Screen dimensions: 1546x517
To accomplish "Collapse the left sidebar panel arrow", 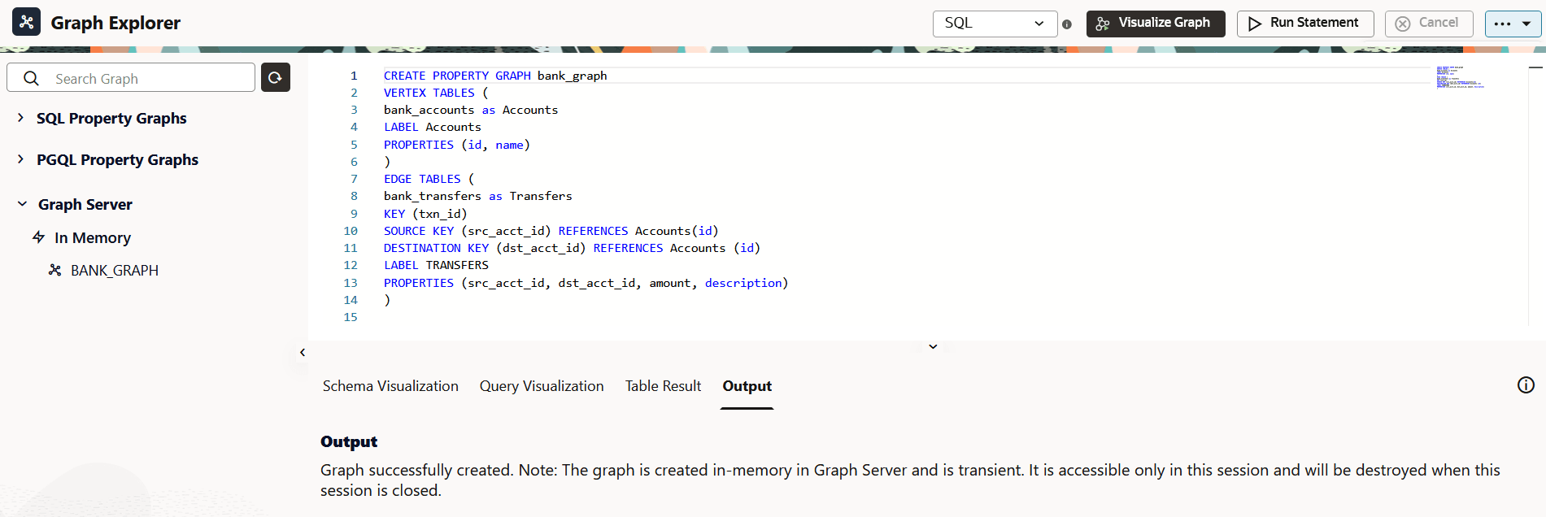I will click(303, 353).
